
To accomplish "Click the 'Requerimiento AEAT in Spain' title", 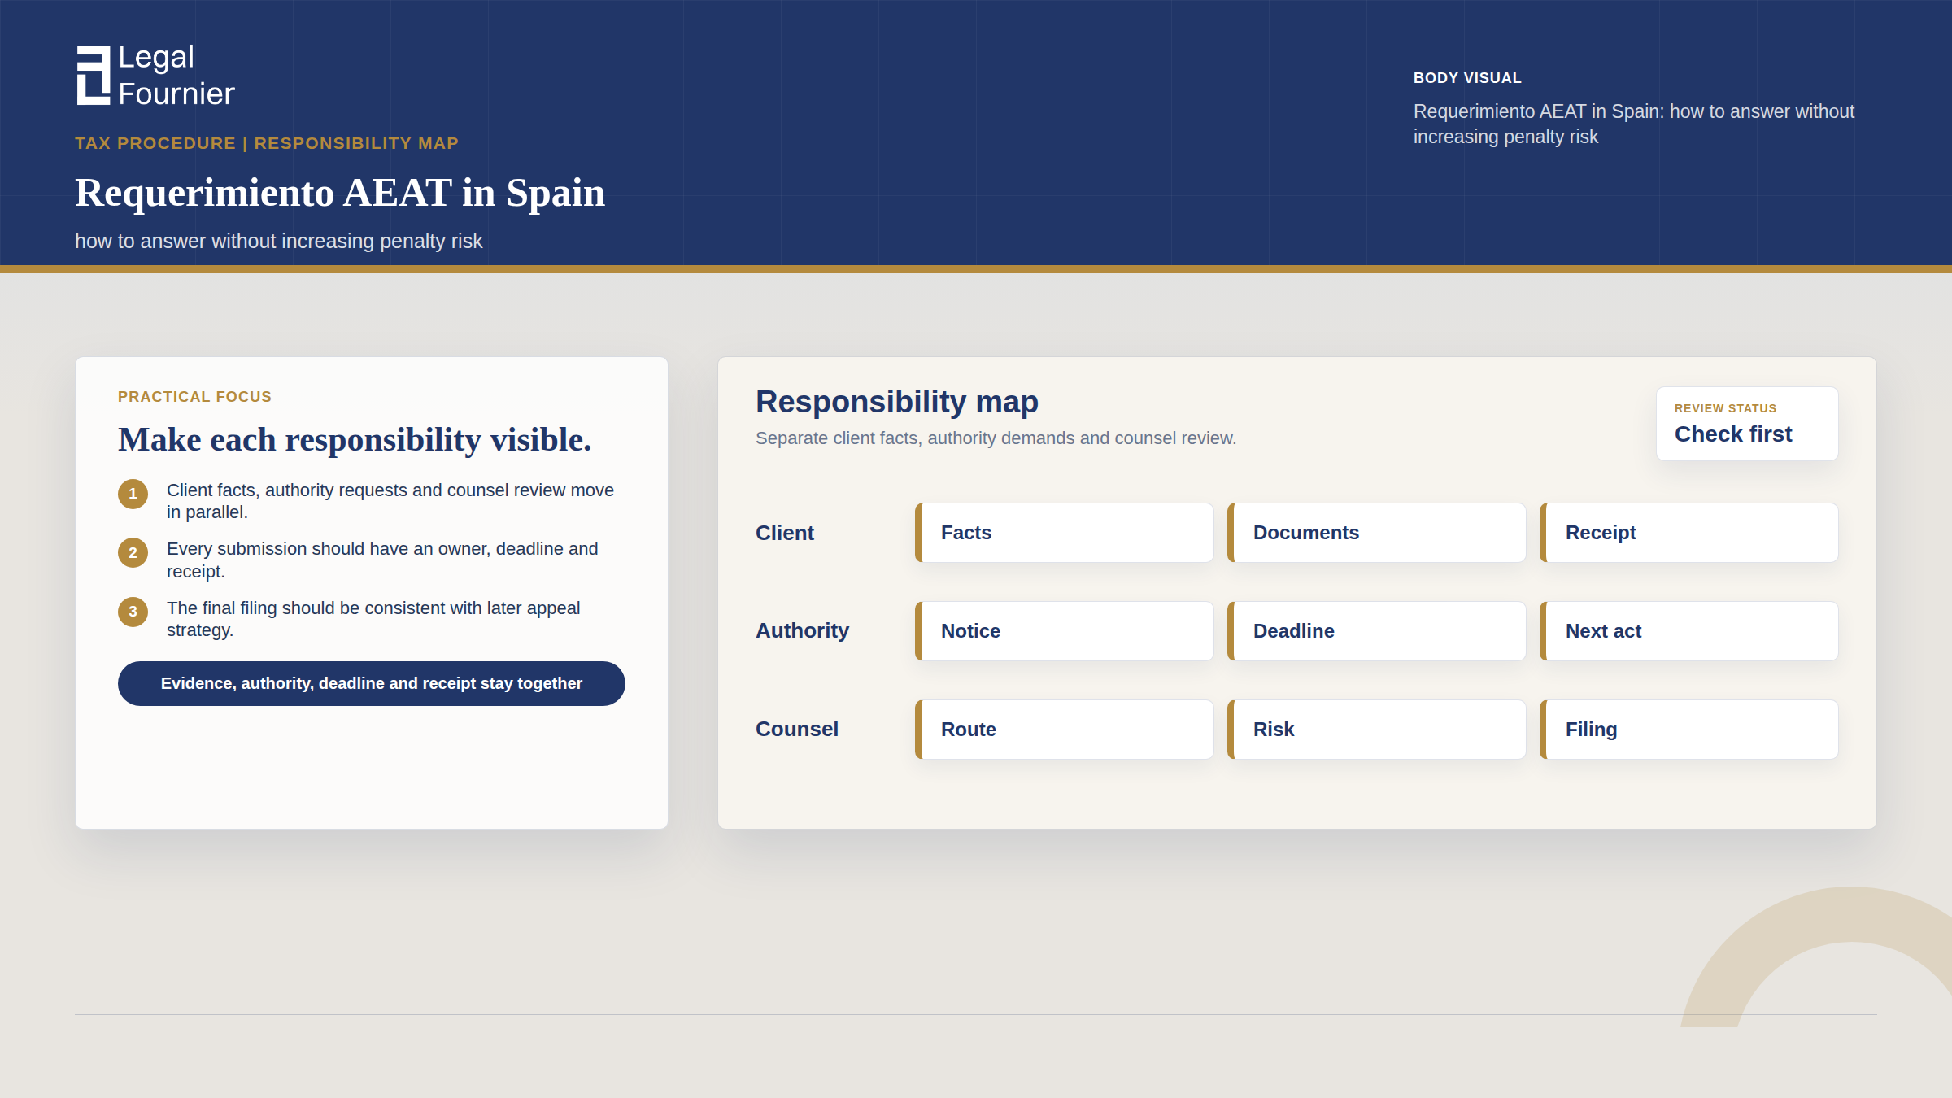I will coord(340,193).
